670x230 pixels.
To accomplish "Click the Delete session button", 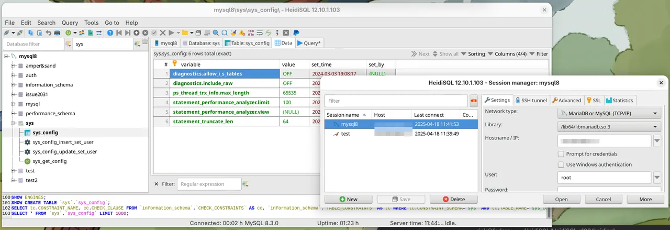I will tap(454, 199).
